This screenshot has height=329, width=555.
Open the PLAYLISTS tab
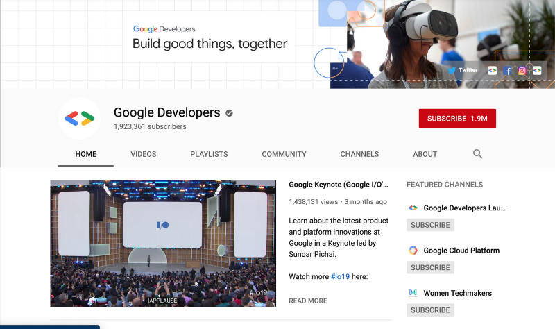tap(209, 154)
